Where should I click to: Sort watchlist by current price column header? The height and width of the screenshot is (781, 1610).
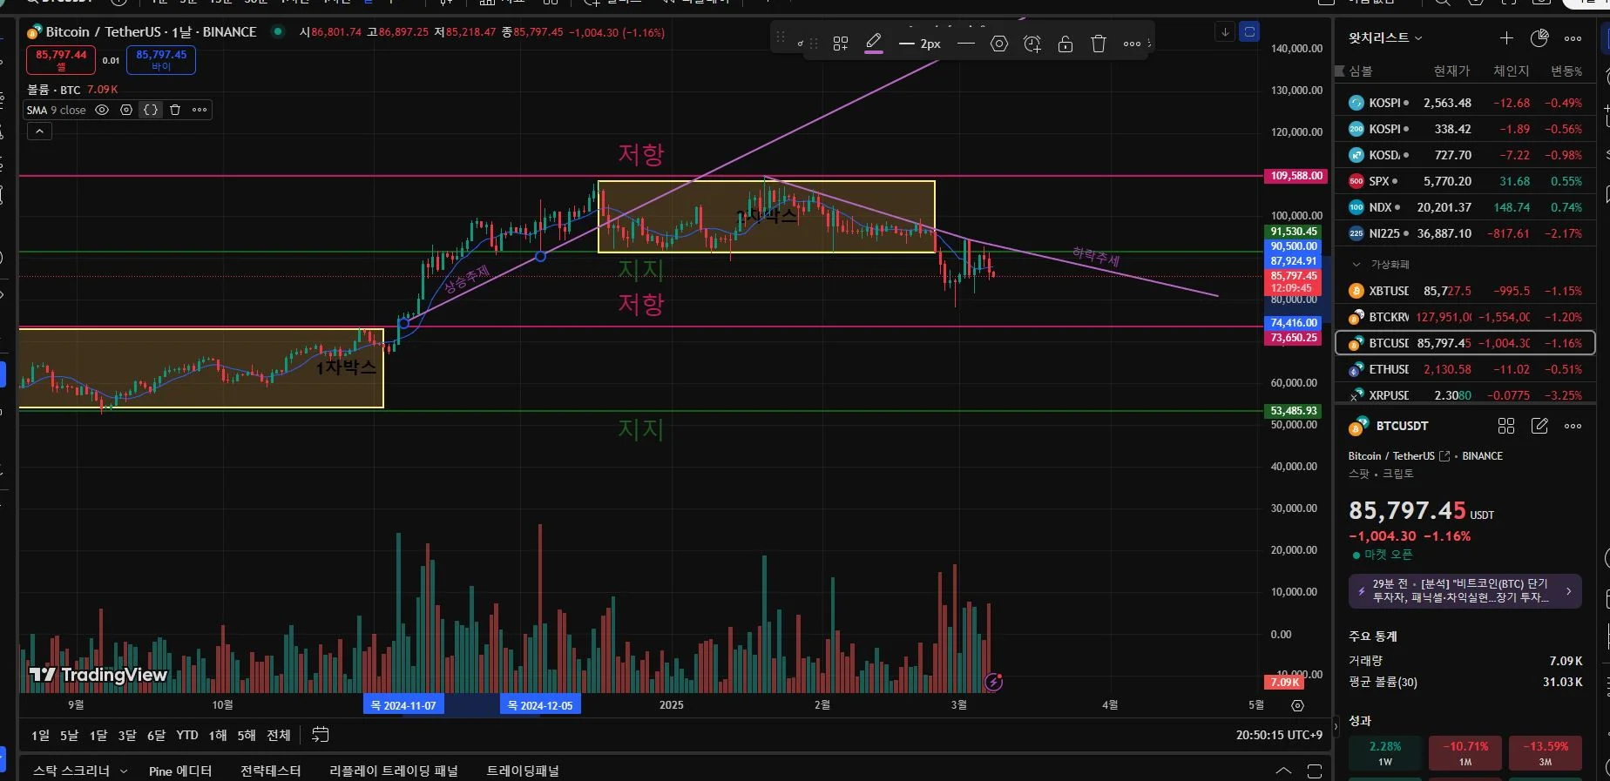pyautogui.click(x=1452, y=71)
